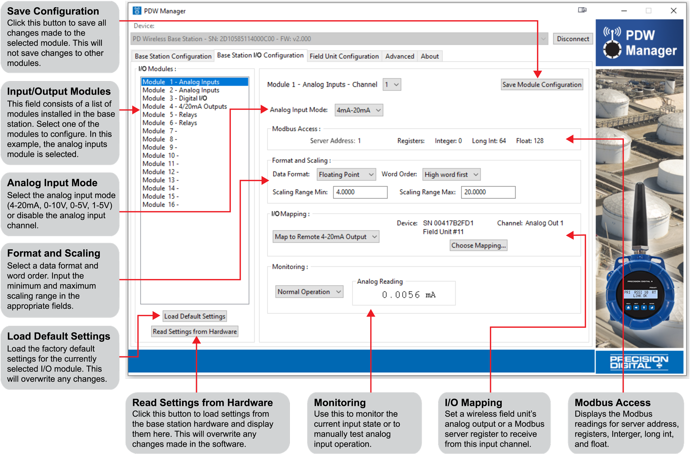Open the Device selection dropdown
Viewport: 690px width, 454px height.
339,39
